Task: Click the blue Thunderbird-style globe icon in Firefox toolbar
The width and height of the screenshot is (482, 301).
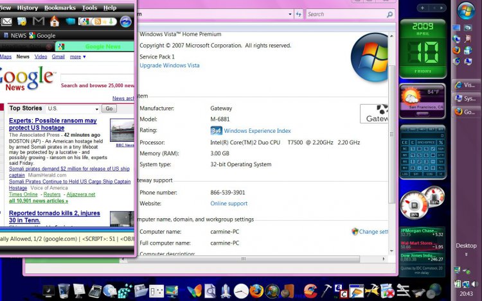Action: (x=125, y=21)
